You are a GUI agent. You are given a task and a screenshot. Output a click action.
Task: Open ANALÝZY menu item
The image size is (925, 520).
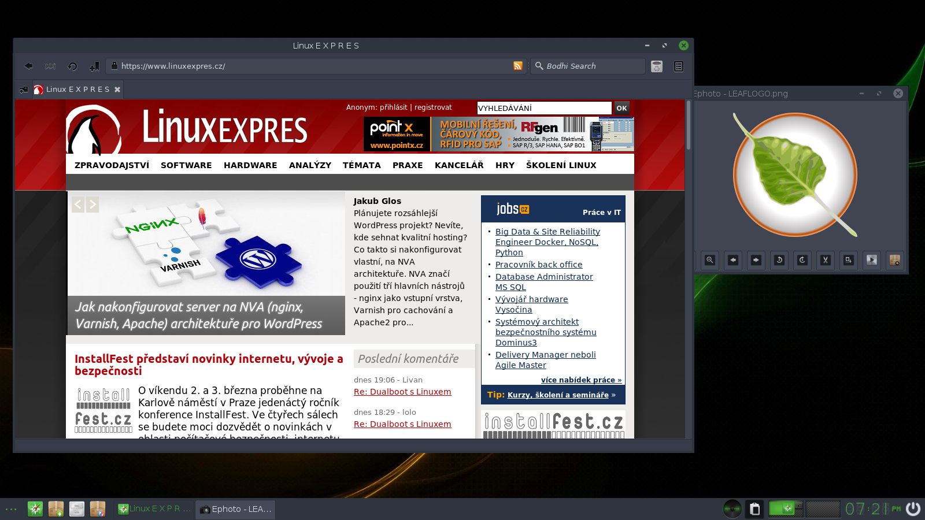tap(310, 165)
